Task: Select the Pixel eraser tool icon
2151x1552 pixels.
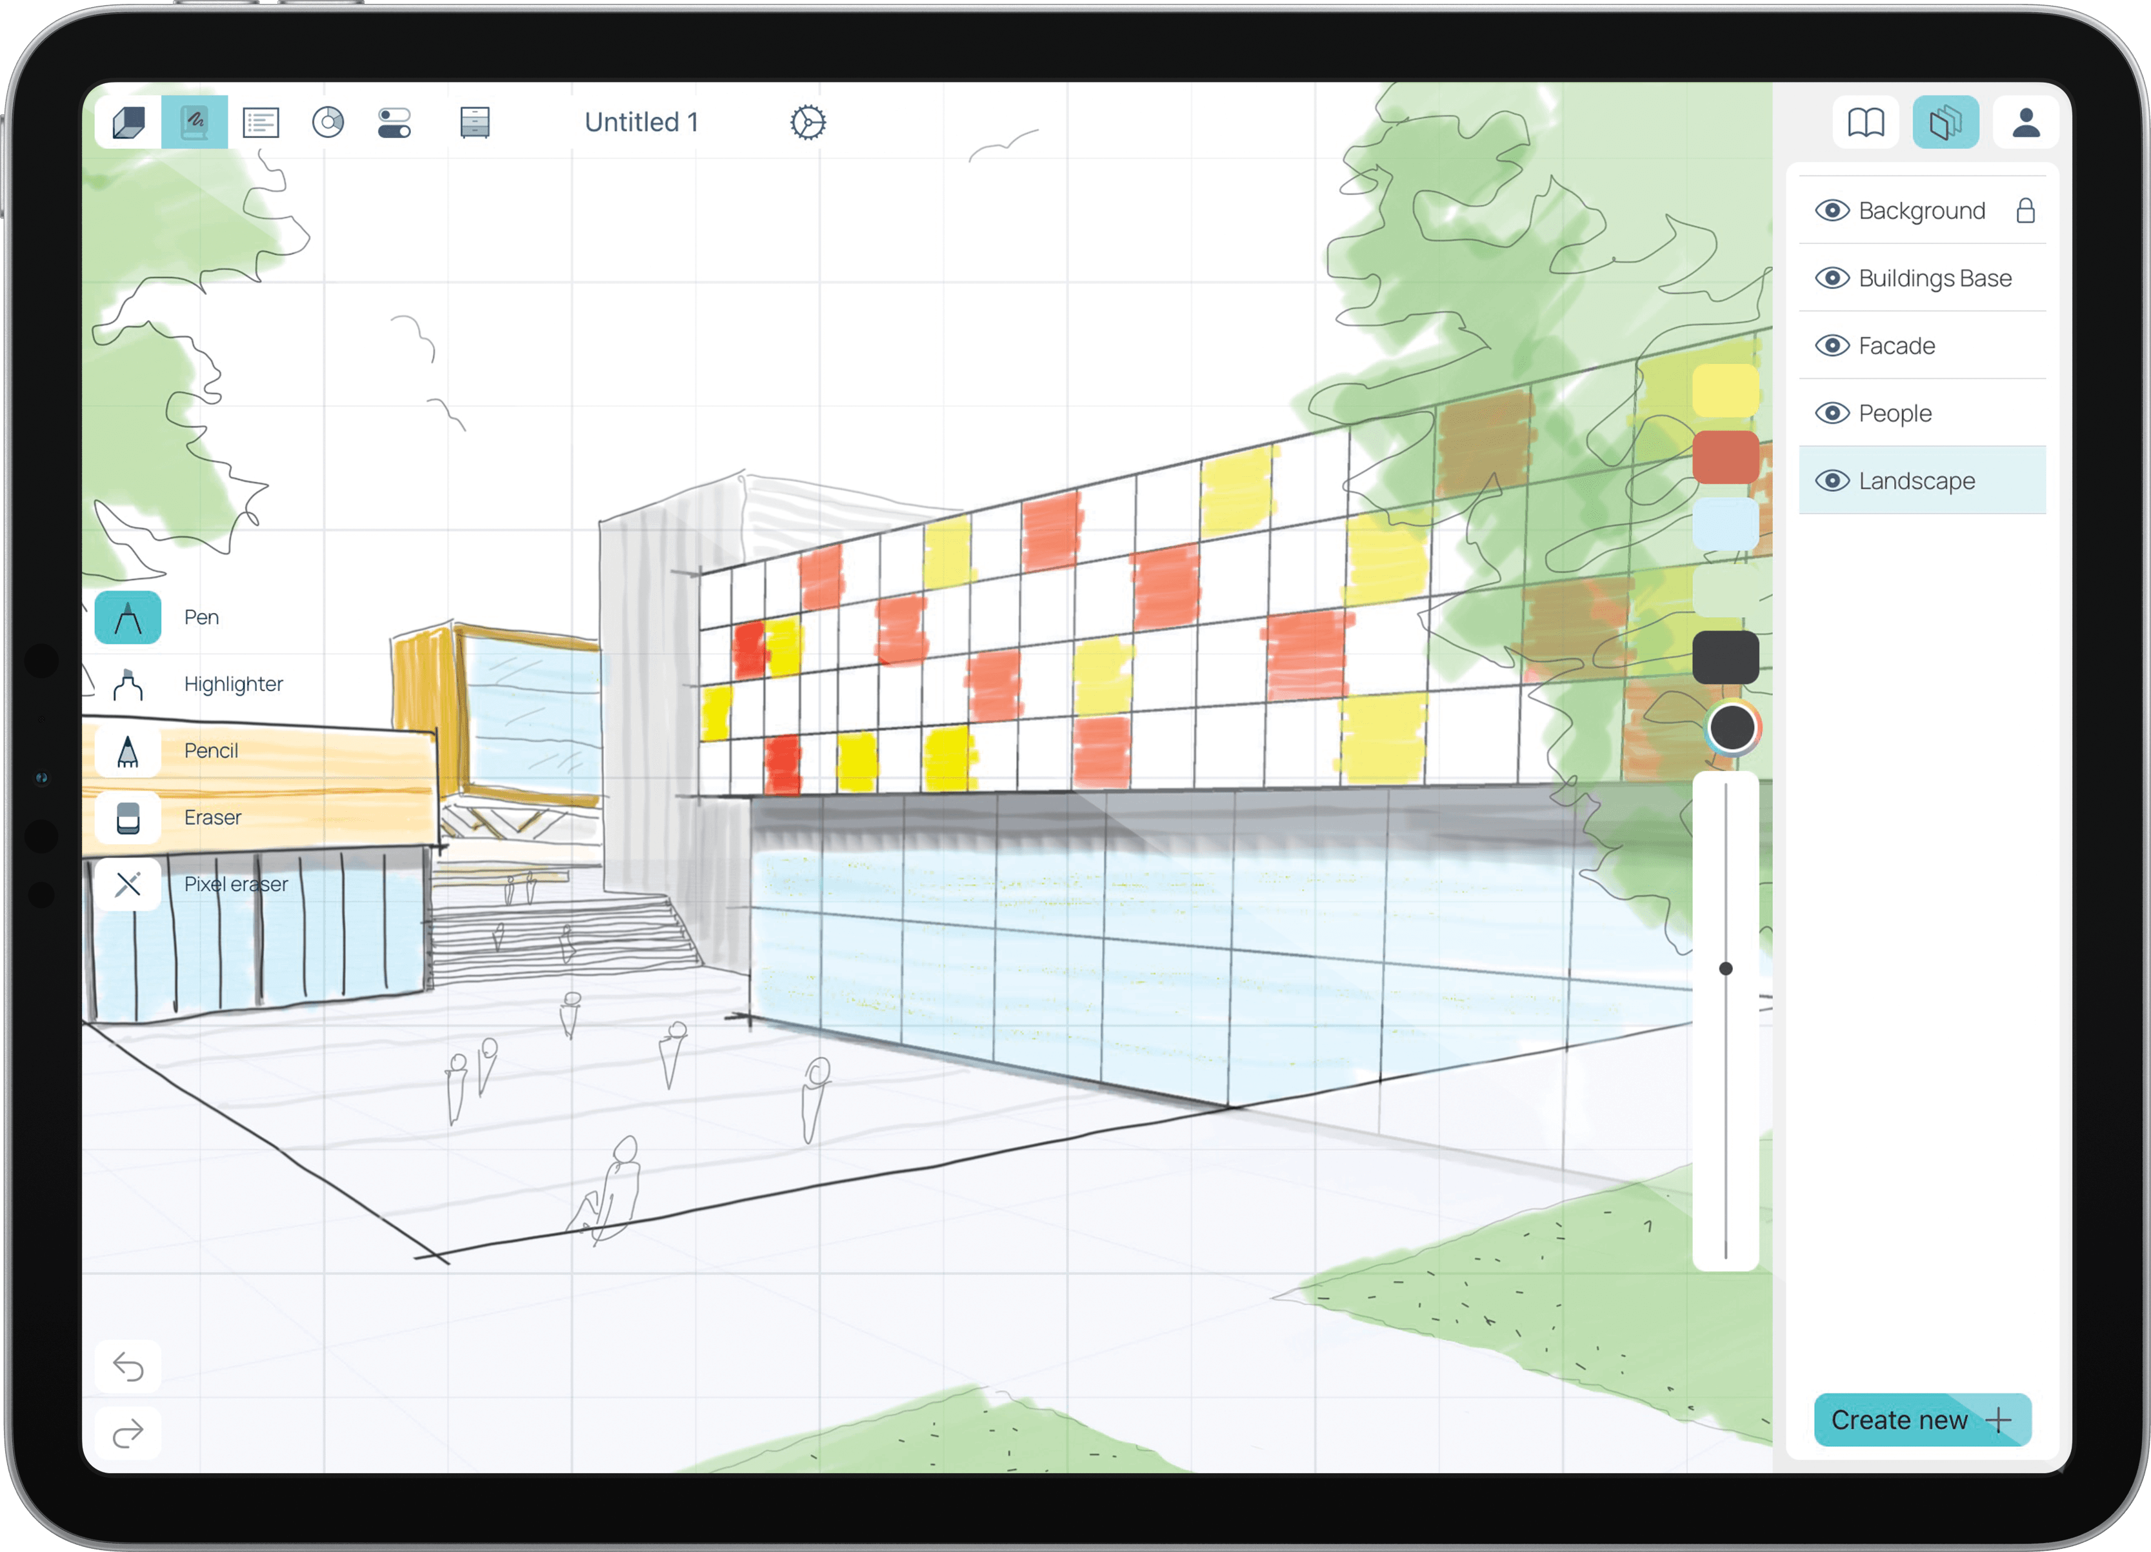Action: tap(128, 884)
